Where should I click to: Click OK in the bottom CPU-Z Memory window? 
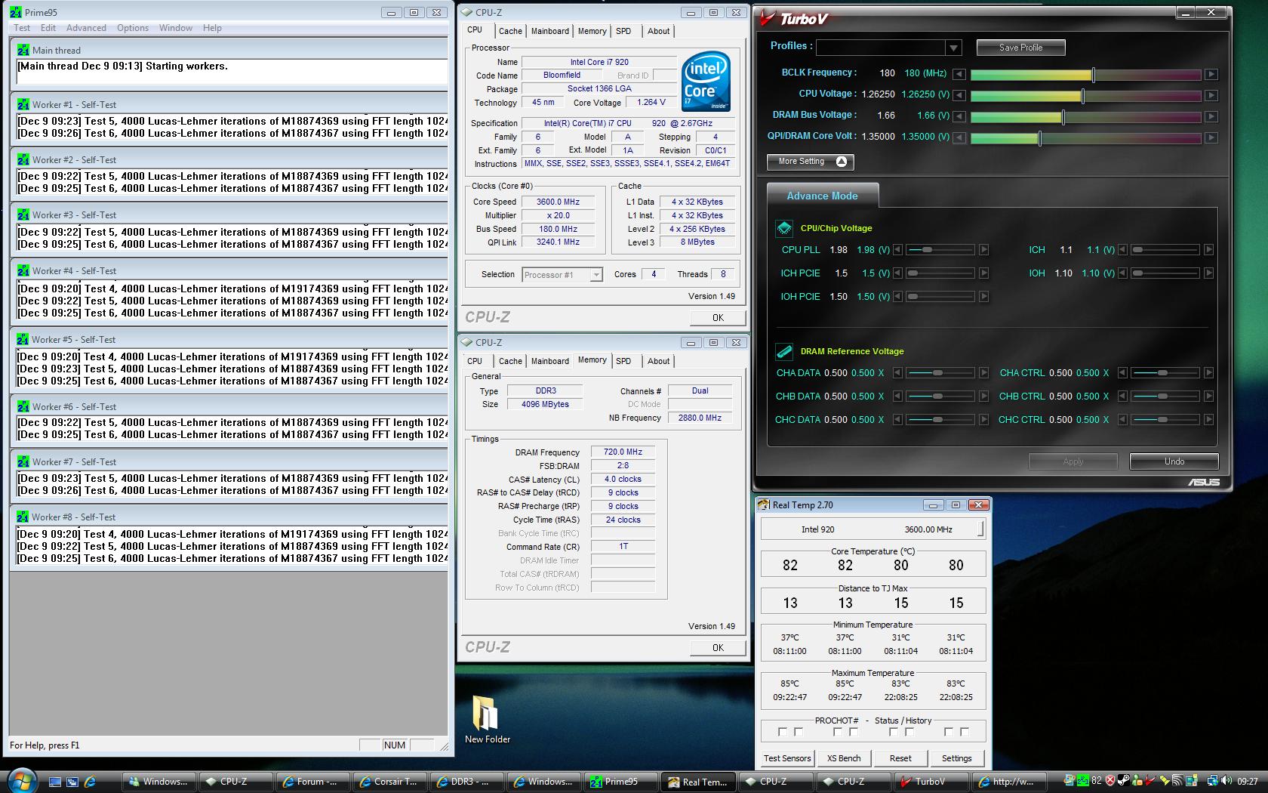tap(718, 648)
